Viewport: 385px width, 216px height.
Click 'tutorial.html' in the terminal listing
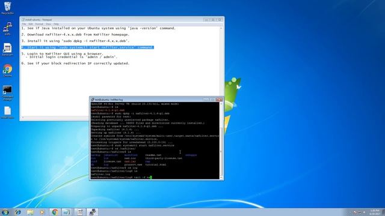(156, 164)
